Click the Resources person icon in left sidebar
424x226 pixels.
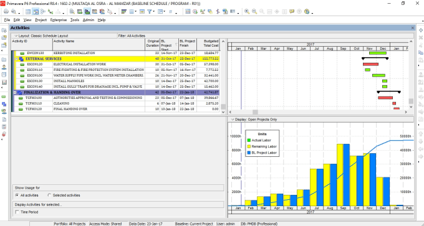(x=4, y=67)
